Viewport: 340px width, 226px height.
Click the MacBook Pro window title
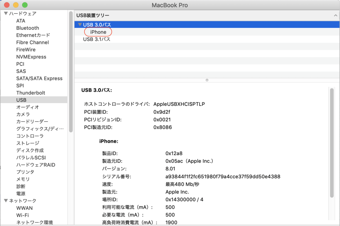point(170,5)
